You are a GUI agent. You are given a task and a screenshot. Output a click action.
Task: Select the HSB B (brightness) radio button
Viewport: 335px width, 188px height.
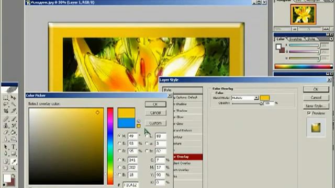(119, 151)
